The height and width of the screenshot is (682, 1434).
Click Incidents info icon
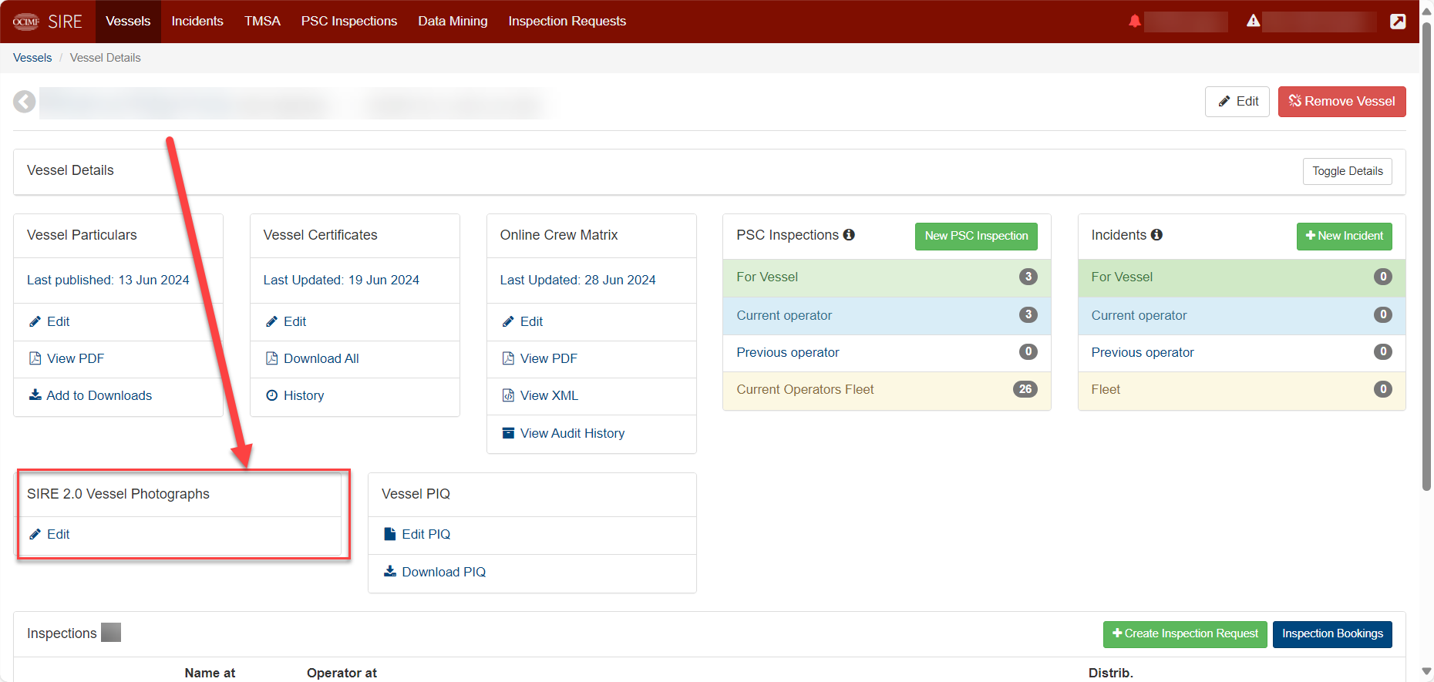[x=1156, y=235]
